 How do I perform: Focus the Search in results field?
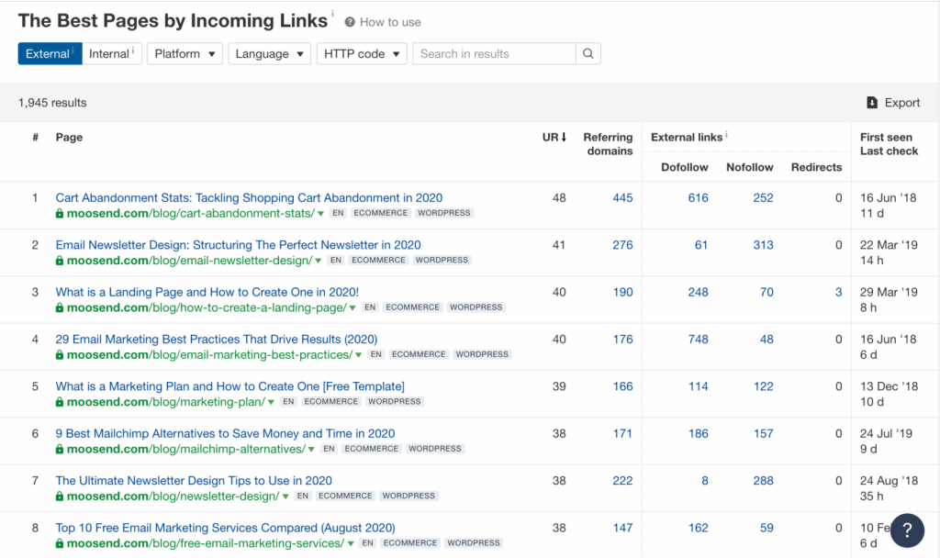pyautogui.click(x=494, y=54)
